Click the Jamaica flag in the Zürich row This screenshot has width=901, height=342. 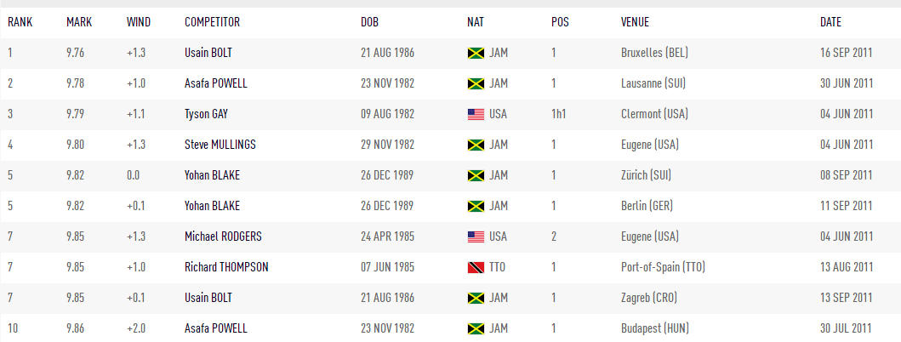coord(476,175)
